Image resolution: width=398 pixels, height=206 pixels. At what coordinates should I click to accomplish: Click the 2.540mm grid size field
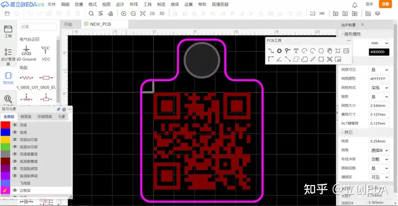click(x=379, y=105)
